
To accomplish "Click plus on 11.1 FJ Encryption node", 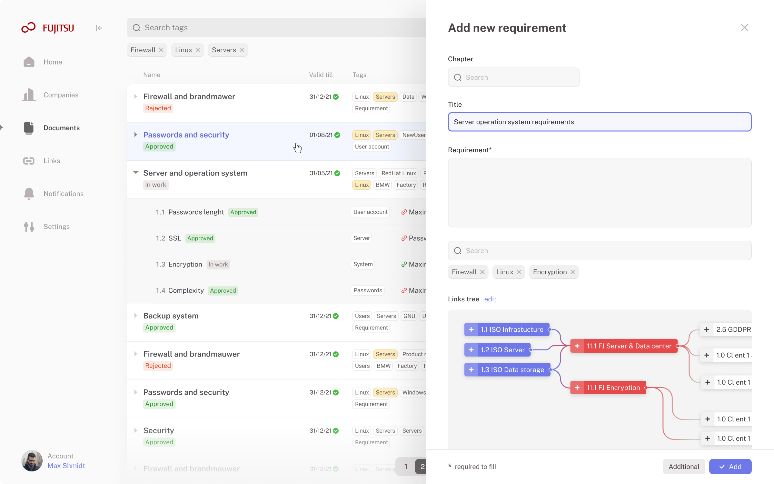I will 577,388.
